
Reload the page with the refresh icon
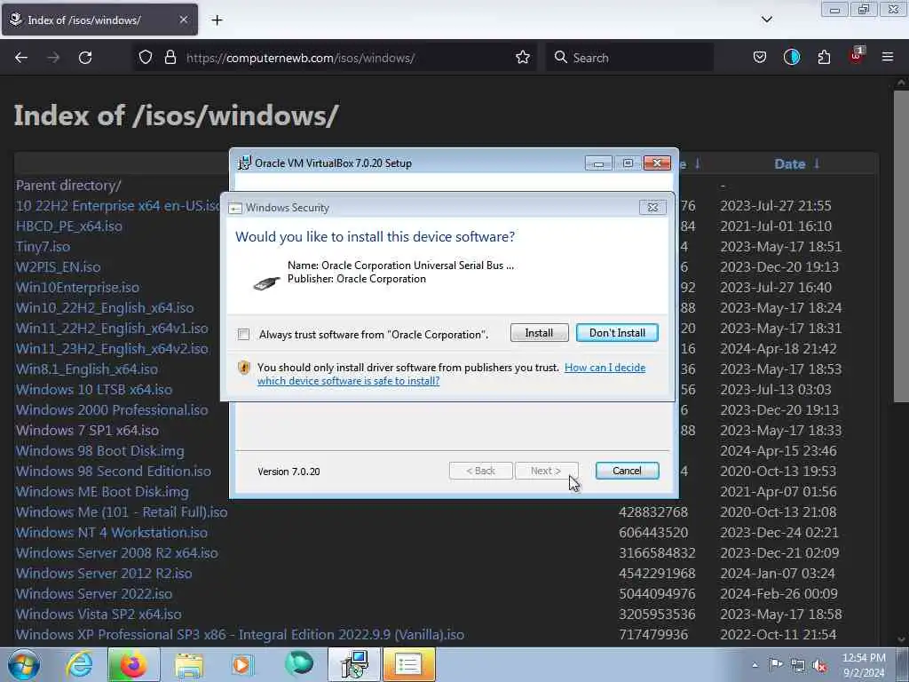pos(85,58)
